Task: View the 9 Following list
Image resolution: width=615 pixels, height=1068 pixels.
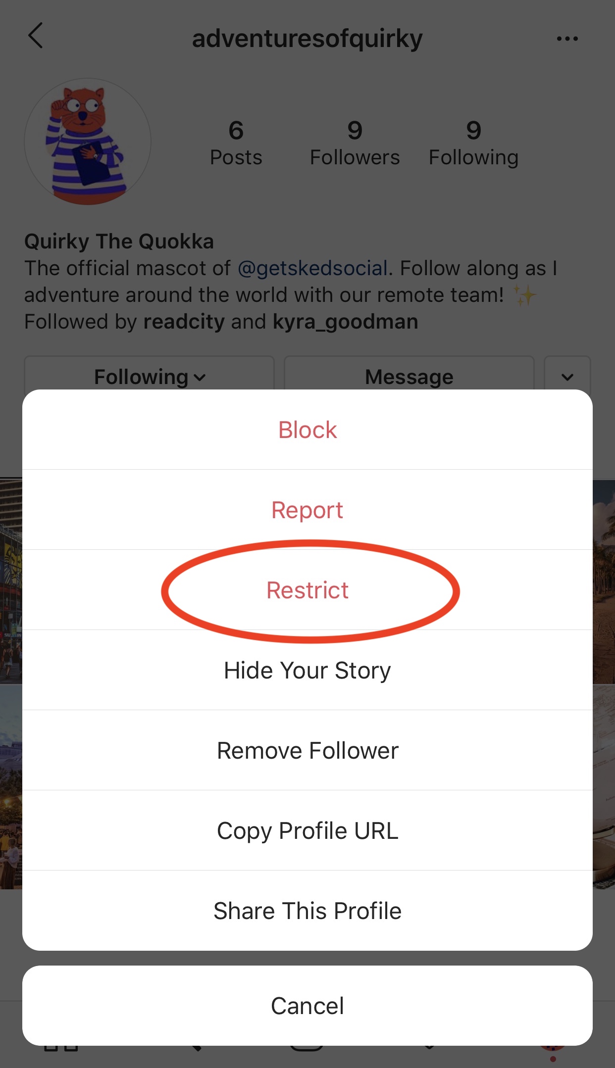Action: coord(473,144)
